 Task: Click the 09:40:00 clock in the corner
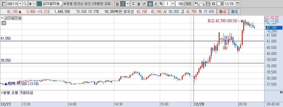click(x=273, y=104)
